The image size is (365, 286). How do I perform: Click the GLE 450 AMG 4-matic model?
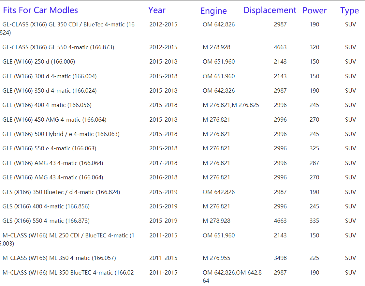coord(54,120)
